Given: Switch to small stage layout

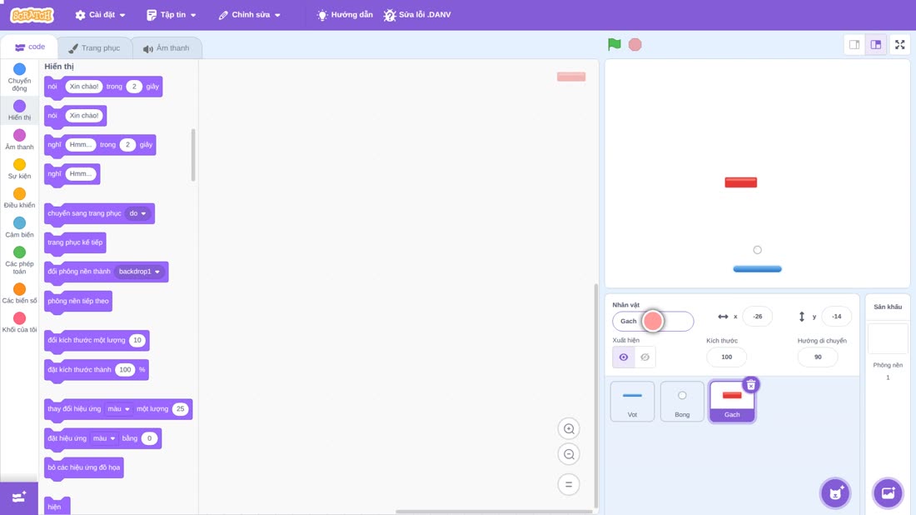Looking at the screenshot, I should click(854, 44).
